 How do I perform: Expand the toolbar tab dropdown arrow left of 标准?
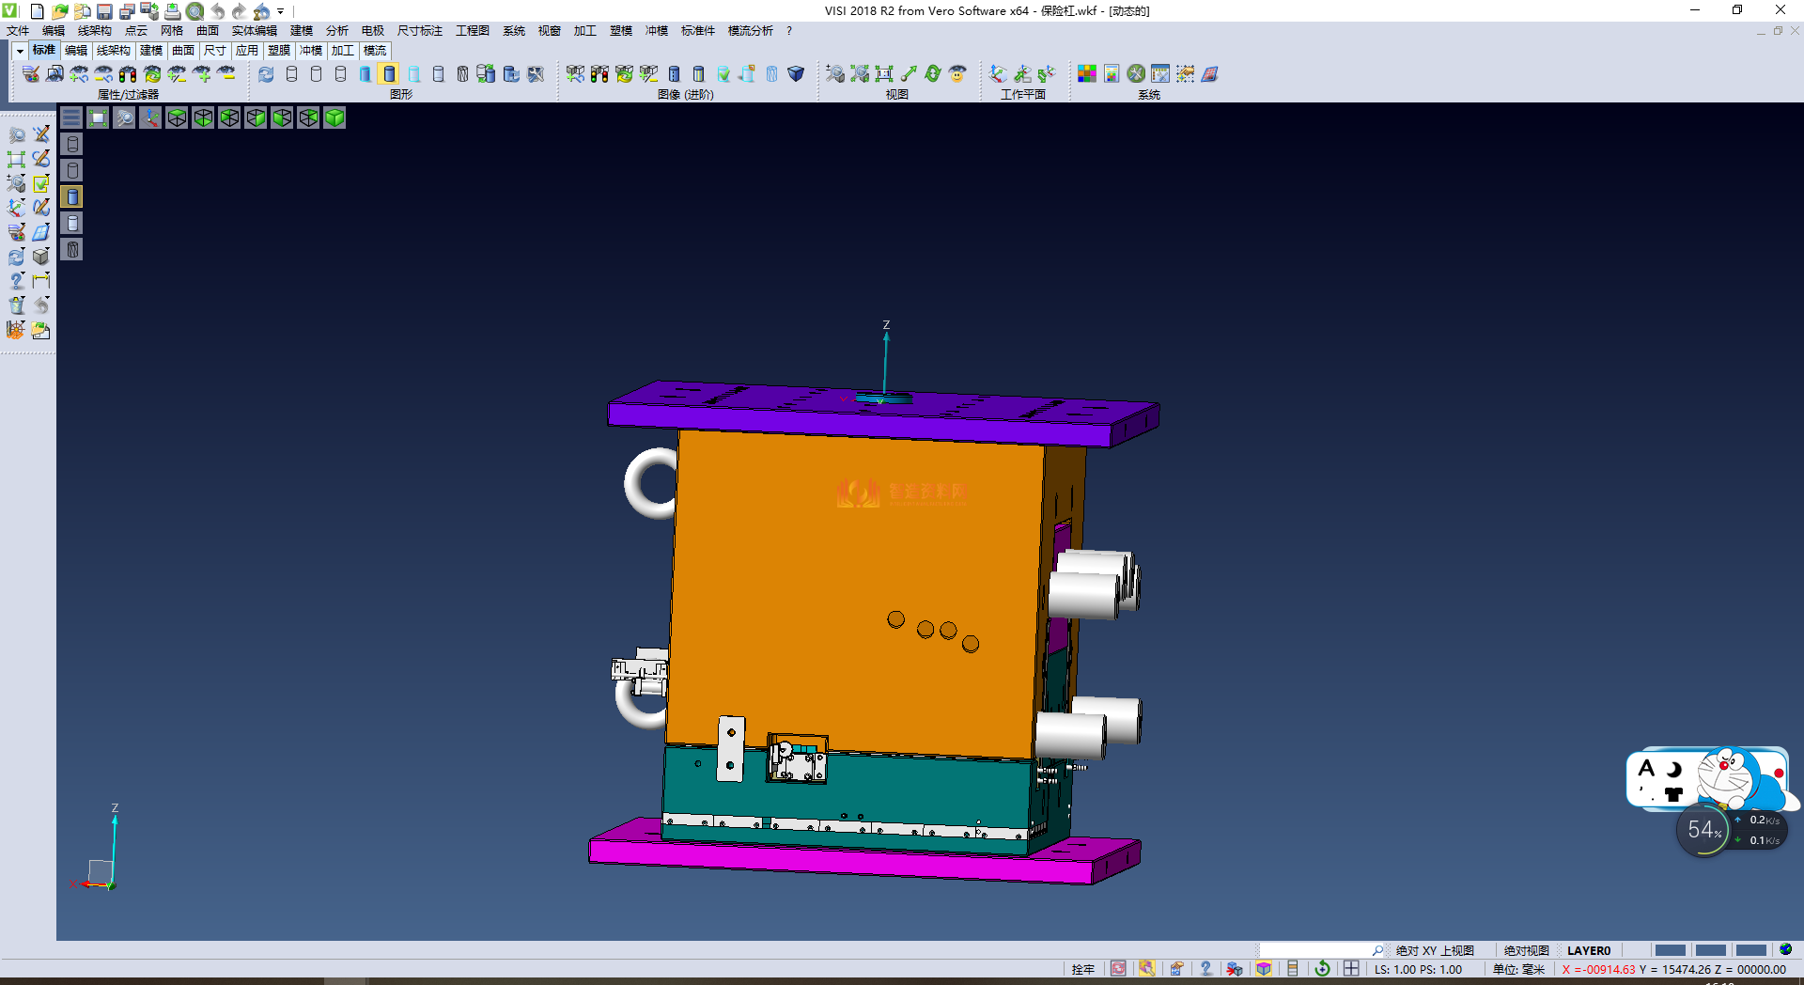pyautogui.click(x=20, y=51)
